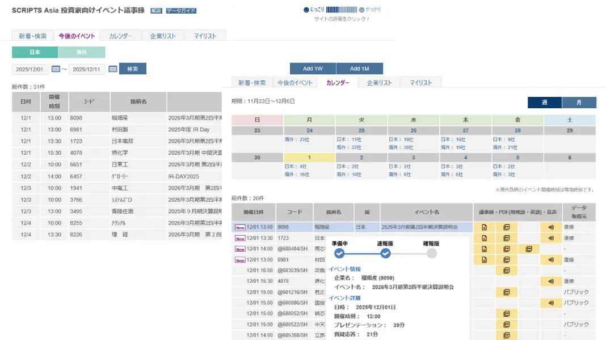Switch the event list to 海外
Screen dimensions: 606x340
pyautogui.click(x=82, y=52)
